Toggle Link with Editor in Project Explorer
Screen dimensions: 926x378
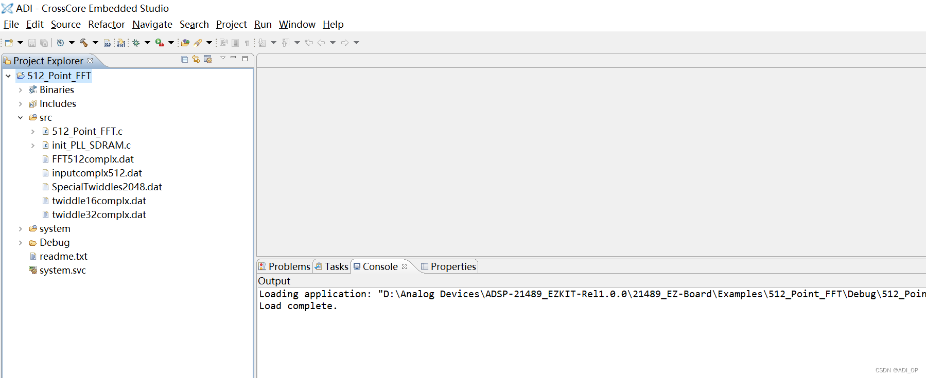[x=196, y=59]
